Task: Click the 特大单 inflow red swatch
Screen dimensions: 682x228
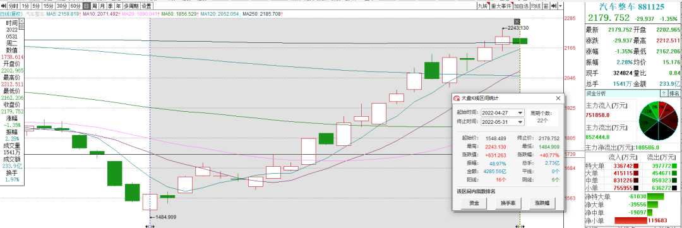Action: [636, 165]
